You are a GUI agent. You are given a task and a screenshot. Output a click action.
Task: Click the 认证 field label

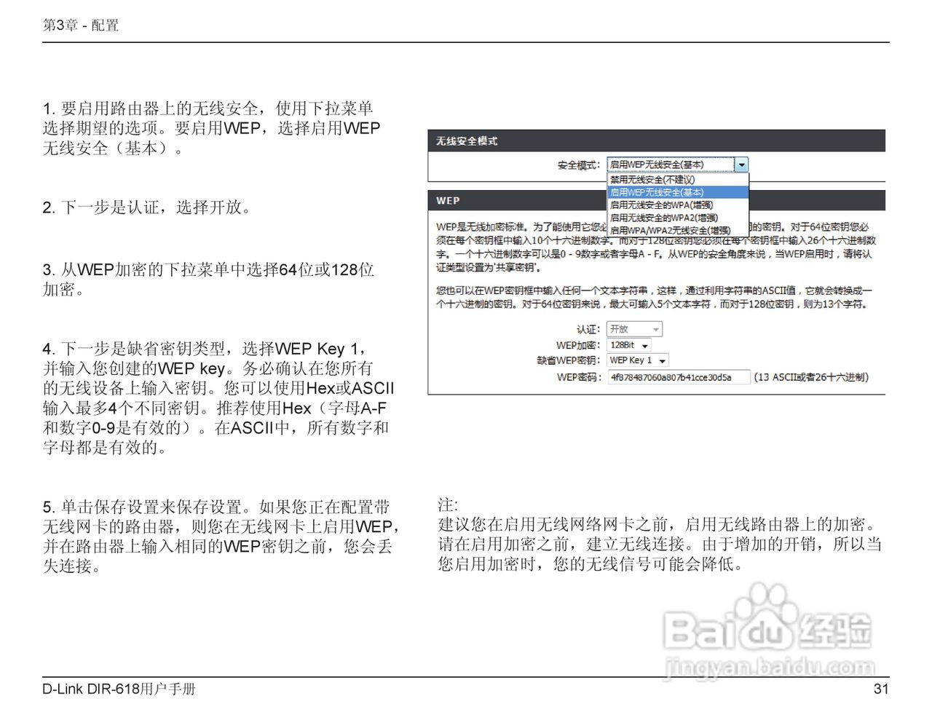click(588, 330)
